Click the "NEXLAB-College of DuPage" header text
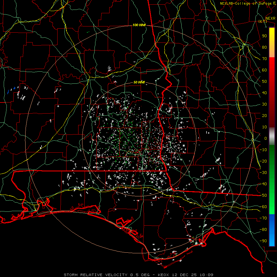 (x=246, y=3)
